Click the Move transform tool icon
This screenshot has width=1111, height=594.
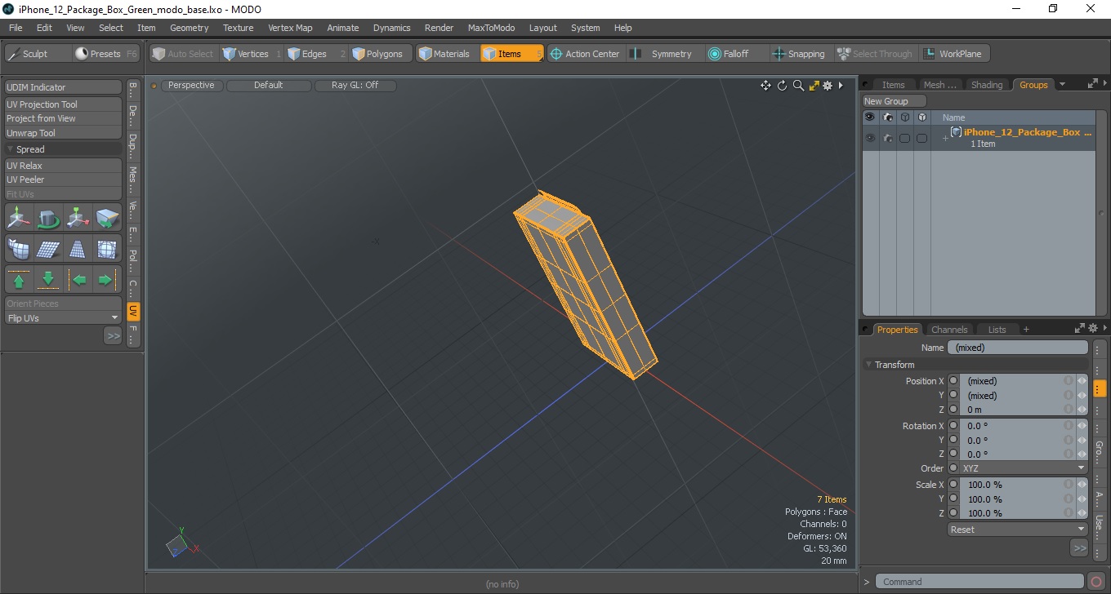coord(19,218)
